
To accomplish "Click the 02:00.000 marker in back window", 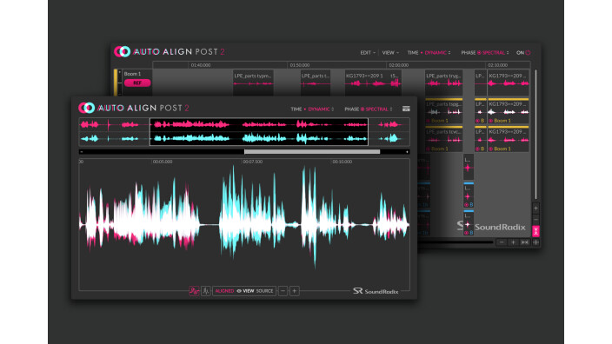I will [x=398, y=65].
